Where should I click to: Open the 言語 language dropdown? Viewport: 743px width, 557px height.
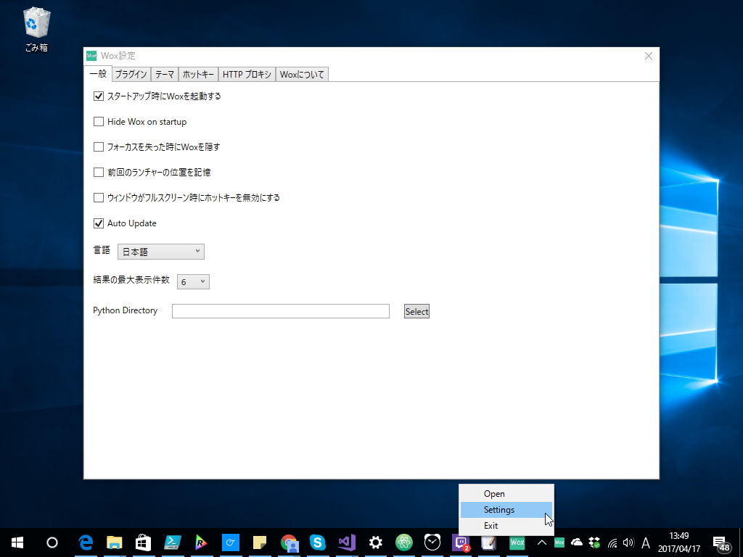click(x=160, y=251)
